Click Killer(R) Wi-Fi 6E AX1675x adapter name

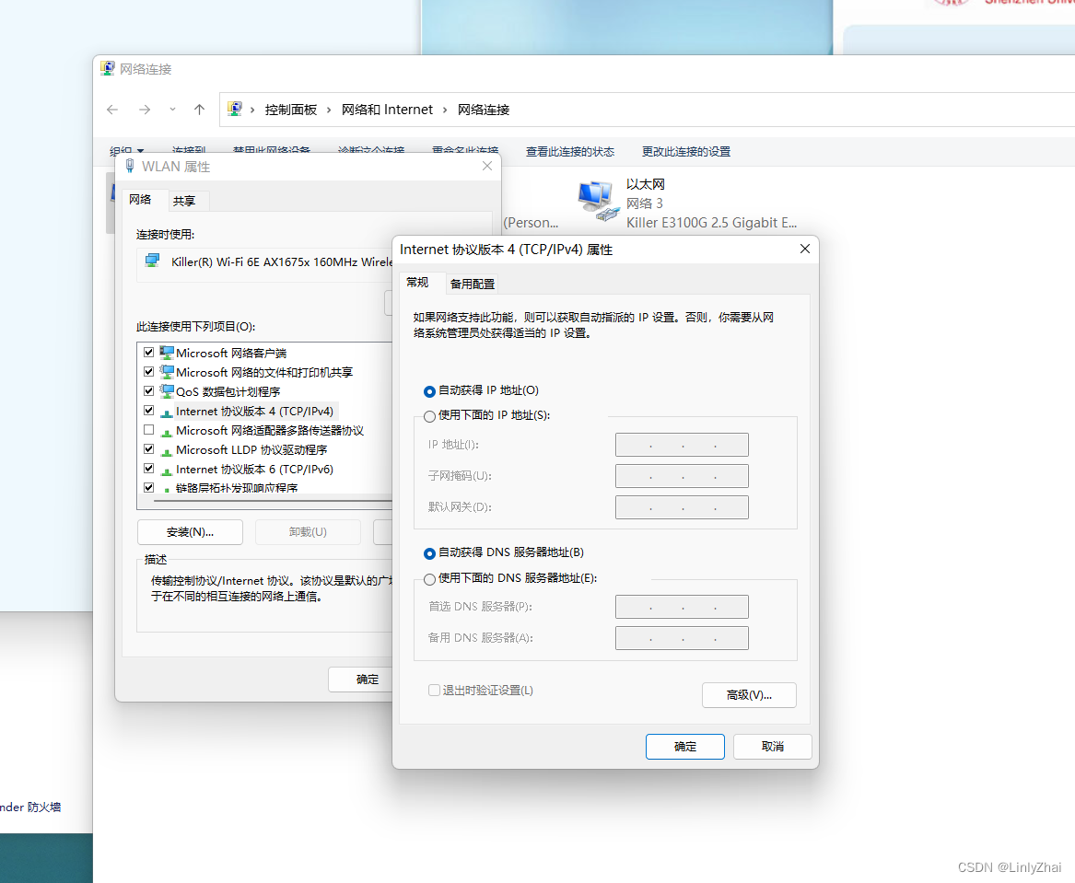tap(281, 261)
